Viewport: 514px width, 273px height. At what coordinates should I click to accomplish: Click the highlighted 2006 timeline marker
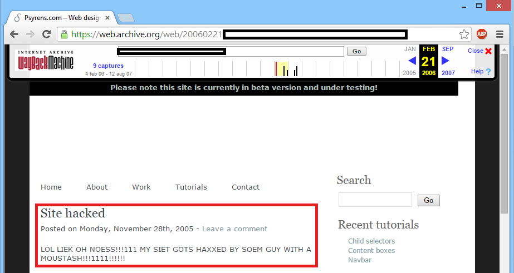coord(281,69)
